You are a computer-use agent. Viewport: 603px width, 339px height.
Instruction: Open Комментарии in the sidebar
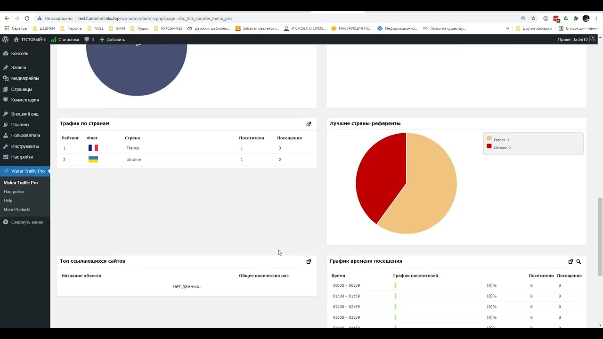pos(25,100)
